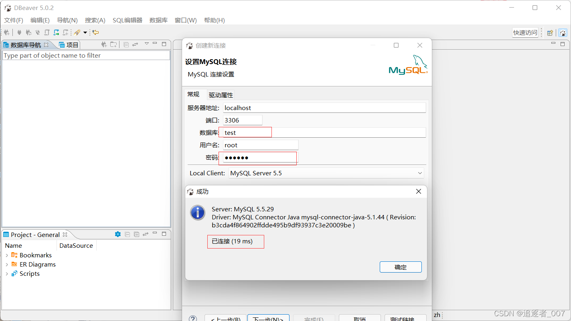Maximize the database navigator panel

point(164,44)
